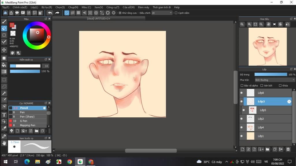The image size is (296, 166).
Task: Open the Pha trộn blend mode dropdown
Action: pyautogui.click(x=275, y=80)
